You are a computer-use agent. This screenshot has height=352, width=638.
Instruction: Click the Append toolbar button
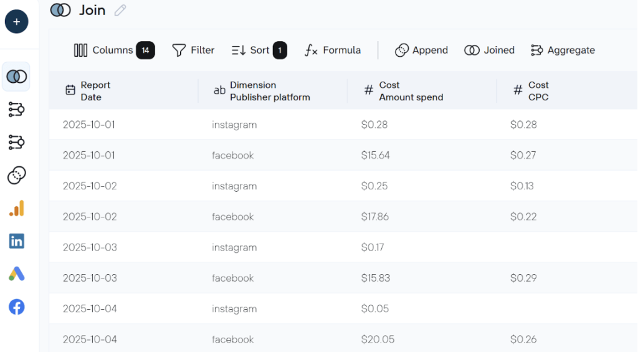tap(421, 50)
